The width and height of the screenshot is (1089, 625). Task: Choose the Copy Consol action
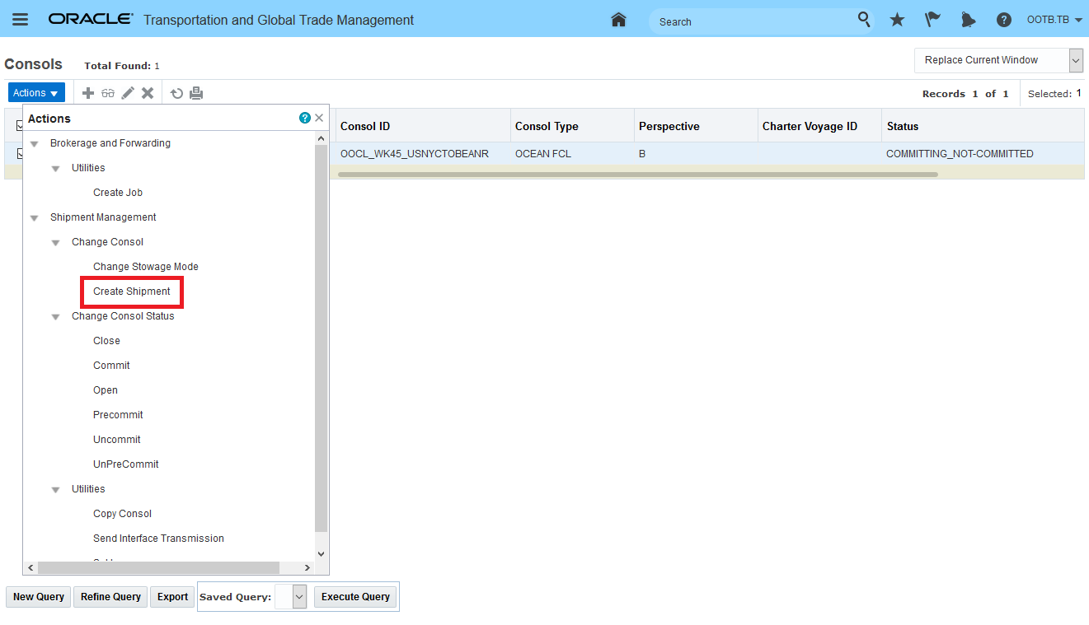point(122,514)
